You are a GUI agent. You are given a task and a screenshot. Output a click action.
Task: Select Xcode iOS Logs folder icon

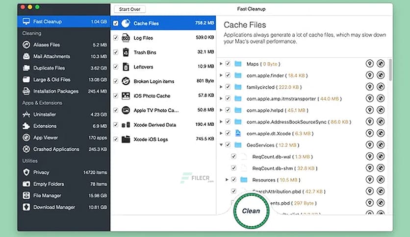pos(126,139)
